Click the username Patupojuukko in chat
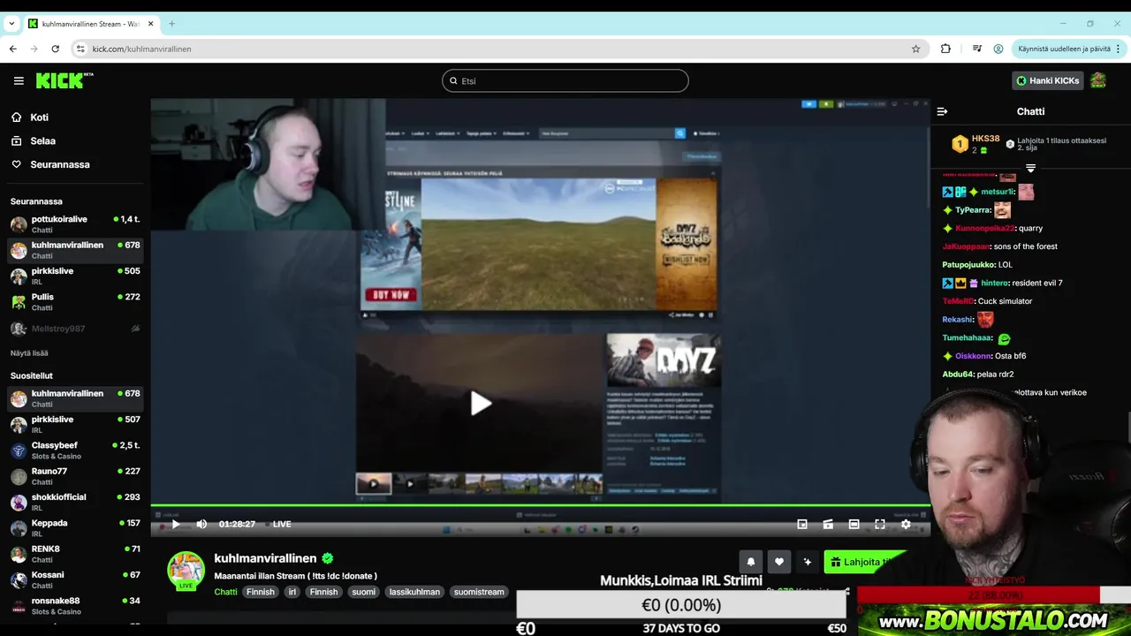The image size is (1131, 636). coord(968,265)
